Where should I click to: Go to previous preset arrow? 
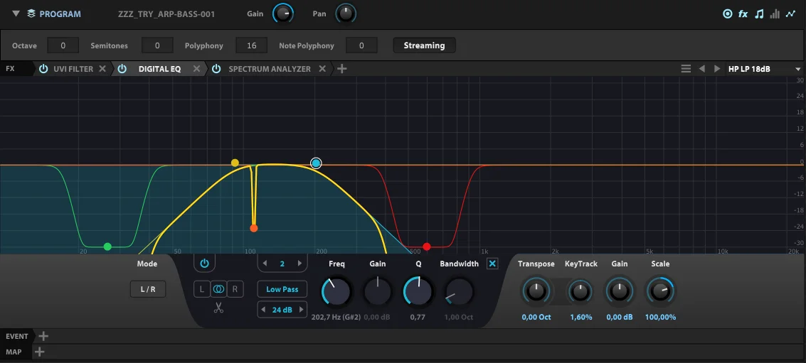pyautogui.click(x=701, y=68)
